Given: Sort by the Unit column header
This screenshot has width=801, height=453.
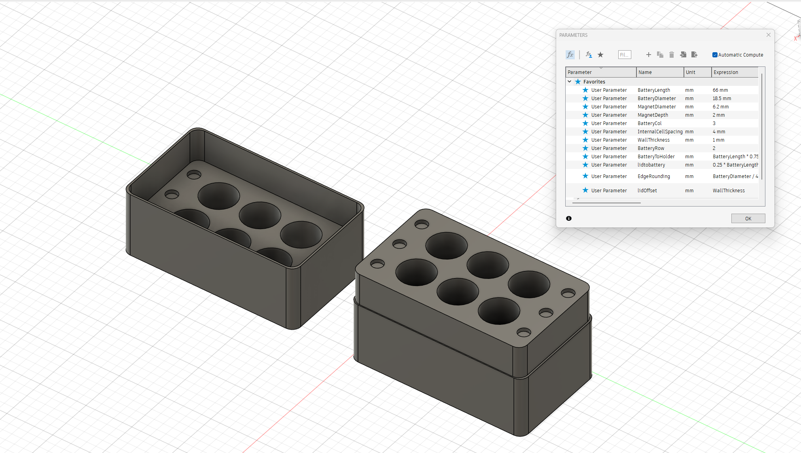Looking at the screenshot, I should coord(698,72).
